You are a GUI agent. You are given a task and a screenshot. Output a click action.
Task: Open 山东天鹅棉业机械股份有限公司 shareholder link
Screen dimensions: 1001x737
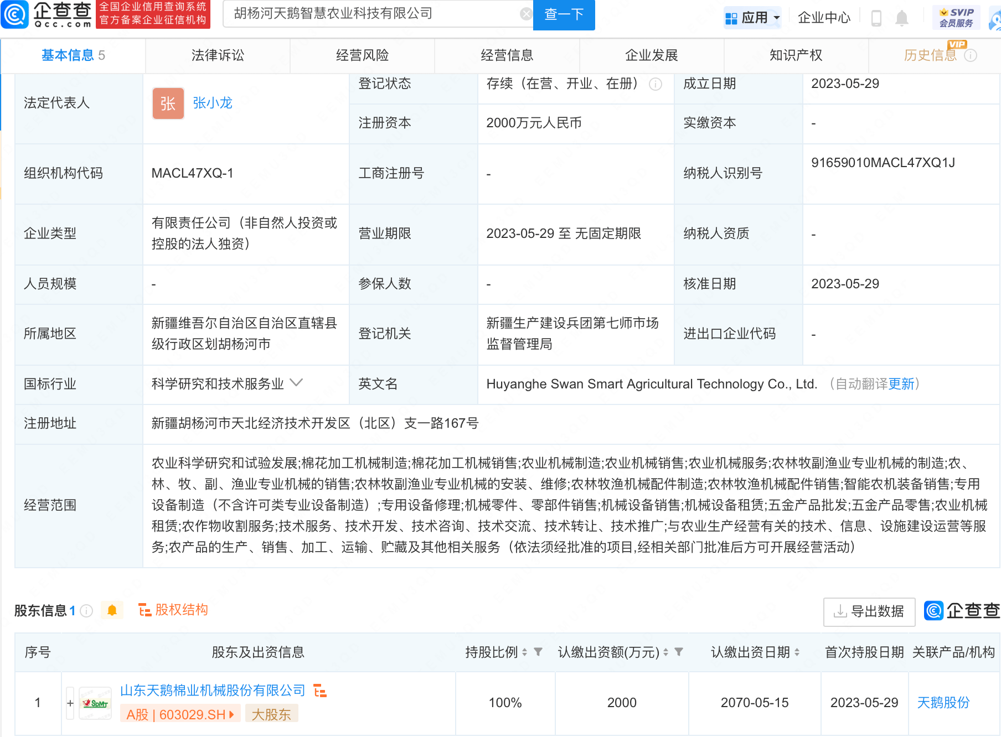[213, 691]
